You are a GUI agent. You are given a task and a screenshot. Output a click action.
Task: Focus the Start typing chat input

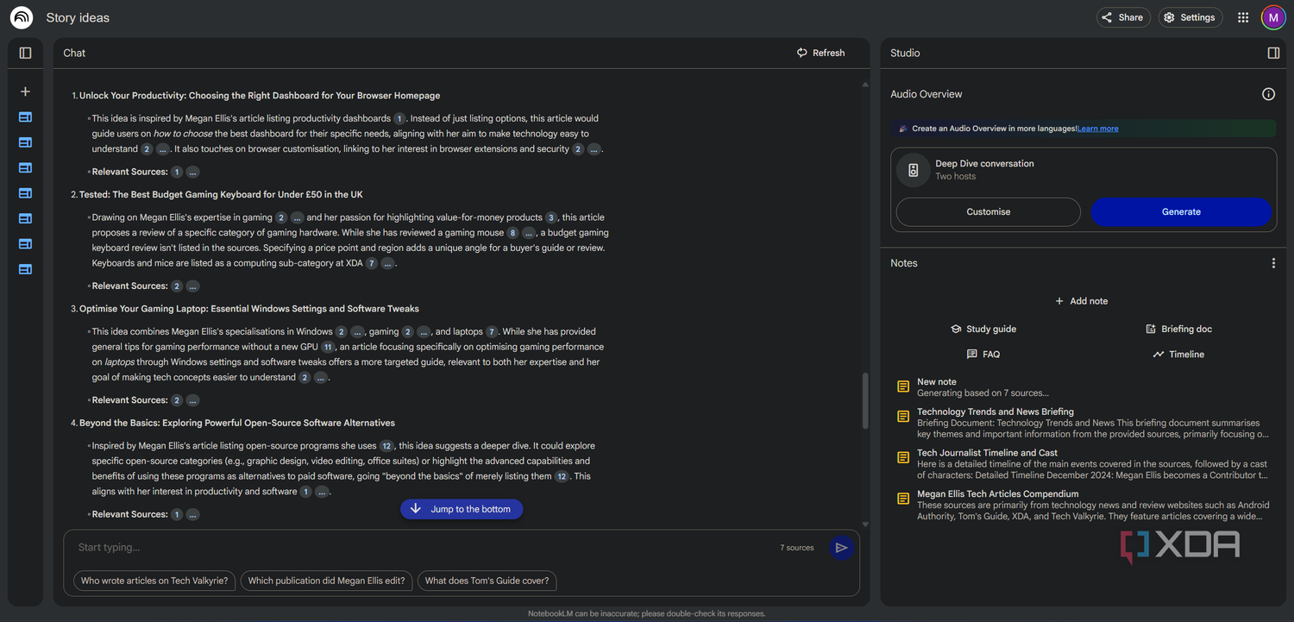(x=423, y=548)
